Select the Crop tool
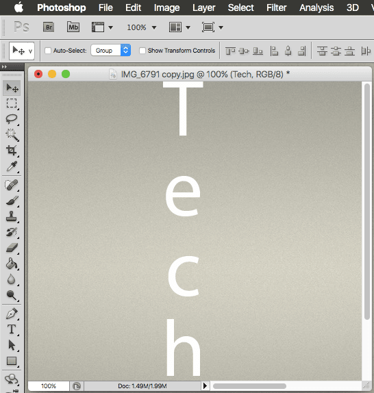This screenshot has width=374, height=393. coord(12,151)
